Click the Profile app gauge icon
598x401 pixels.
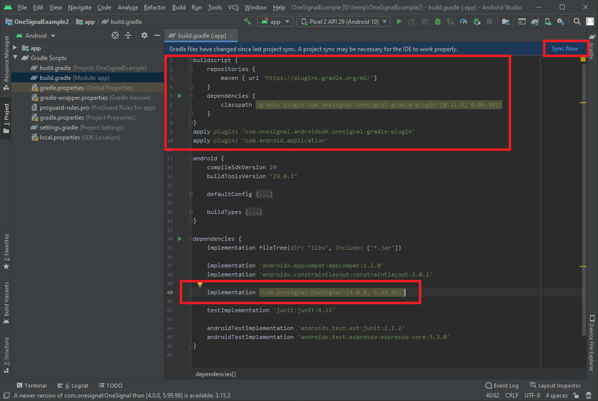pyautogui.click(x=464, y=21)
